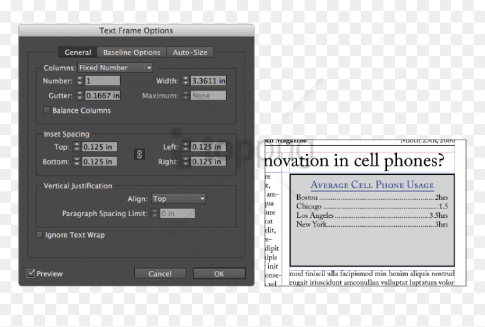Click the Gutter stepper arrows
485x327 pixels.
(80, 96)
